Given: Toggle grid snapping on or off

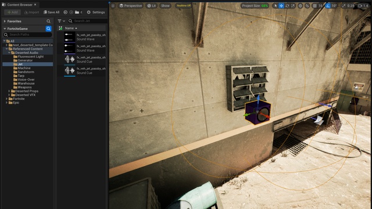Looking at the screenshot, I should click(x=314, y=6).
